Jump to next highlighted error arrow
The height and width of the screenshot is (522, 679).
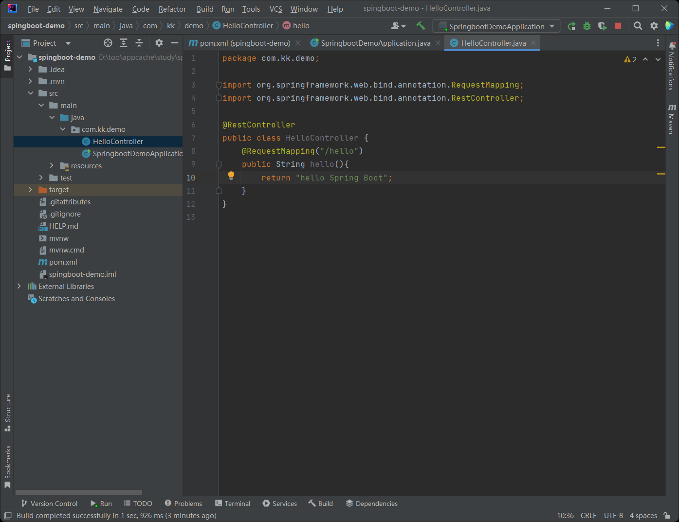(658, 59)
